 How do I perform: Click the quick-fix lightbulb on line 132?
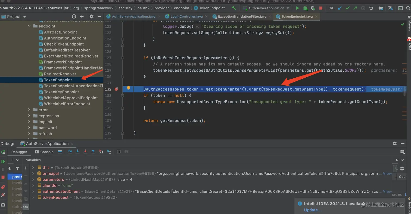[x=129, y=88]
